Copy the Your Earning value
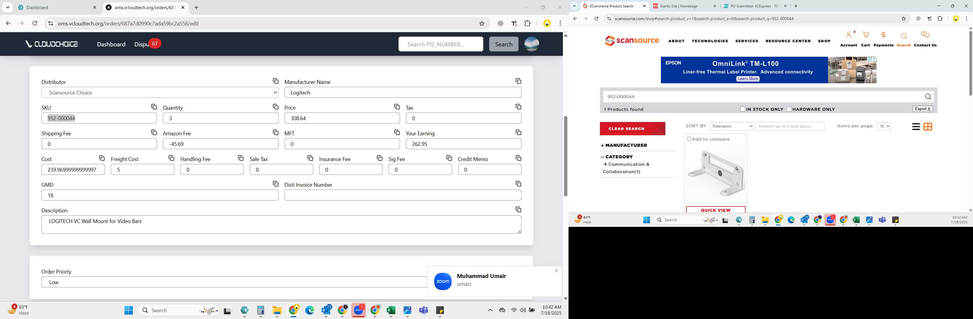The width and height of the screenshot is (973, 319). [x=518, y=132]
